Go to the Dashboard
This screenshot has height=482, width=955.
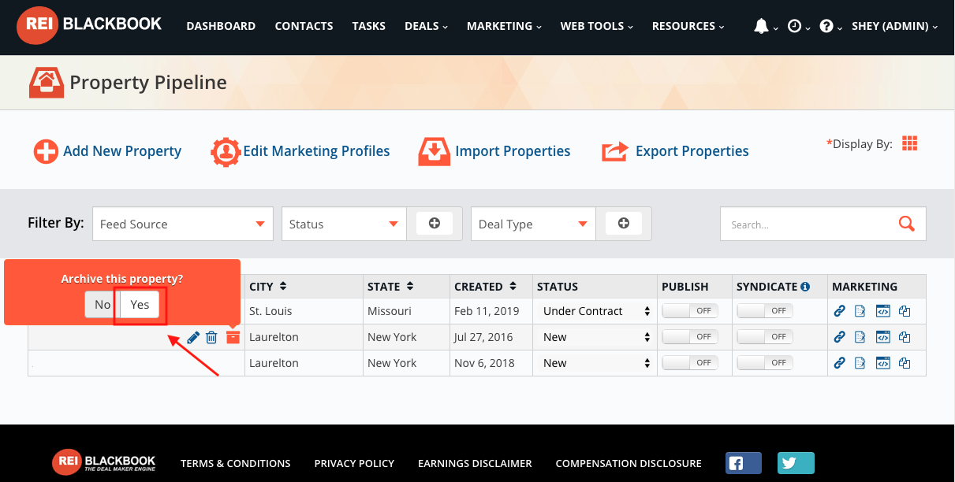[x=221, y=26]
